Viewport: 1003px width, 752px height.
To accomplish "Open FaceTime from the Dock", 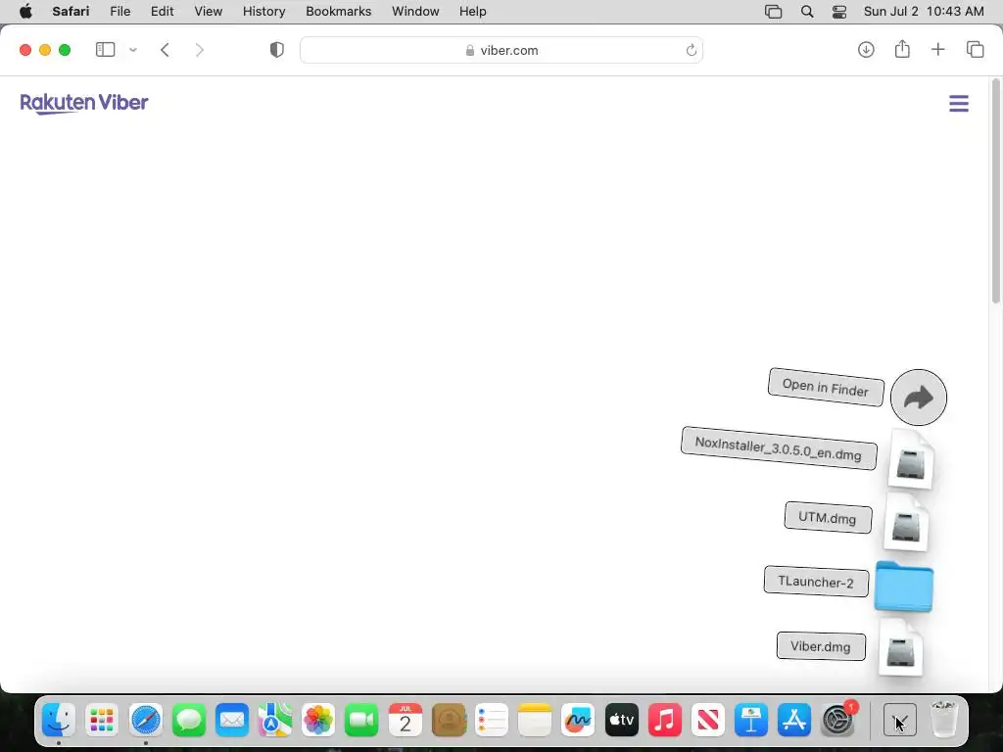I will coord(361,720).
